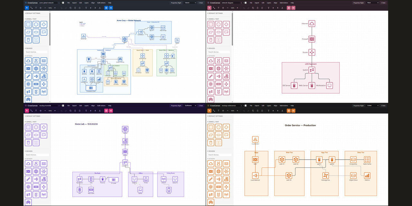Switch Dark mode in network-diagram window
The height and width of the screenshot is (206, 412).
(x=383, y=3)
